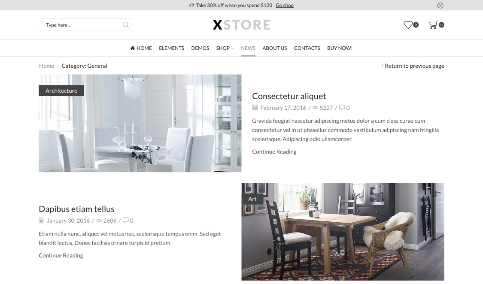Expand the SHOP dropdown menu
Image resolution: width=483 pixels, height=284 pixels.
pyautogui.click(x=225, y=48)
